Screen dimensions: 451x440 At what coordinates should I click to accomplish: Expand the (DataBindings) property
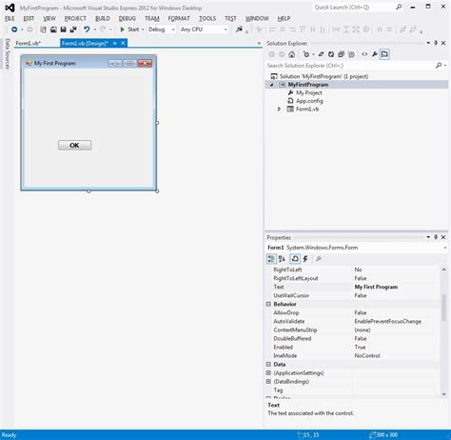268,381
